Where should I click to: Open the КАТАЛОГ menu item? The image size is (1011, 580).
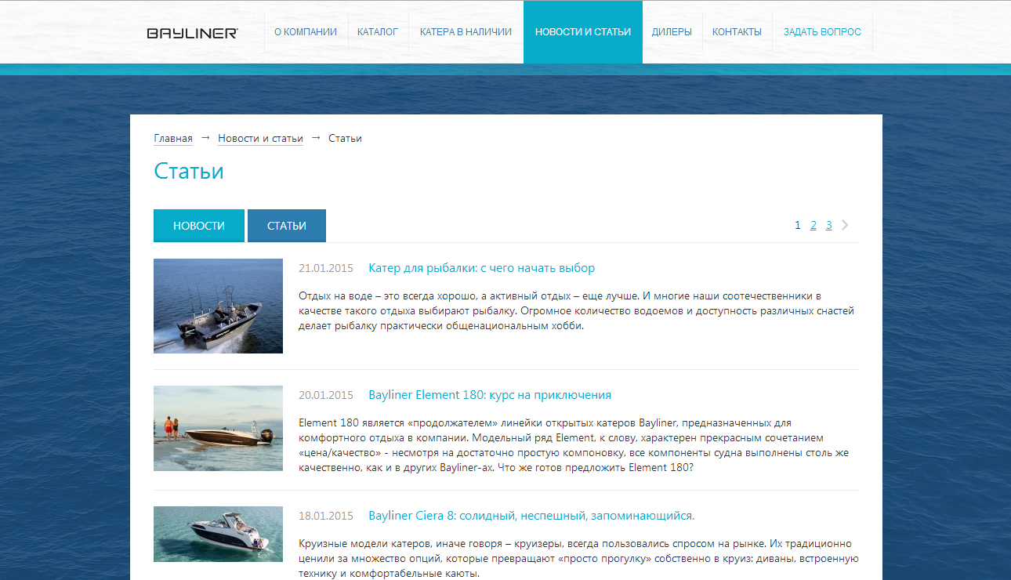tap(378, 32)
